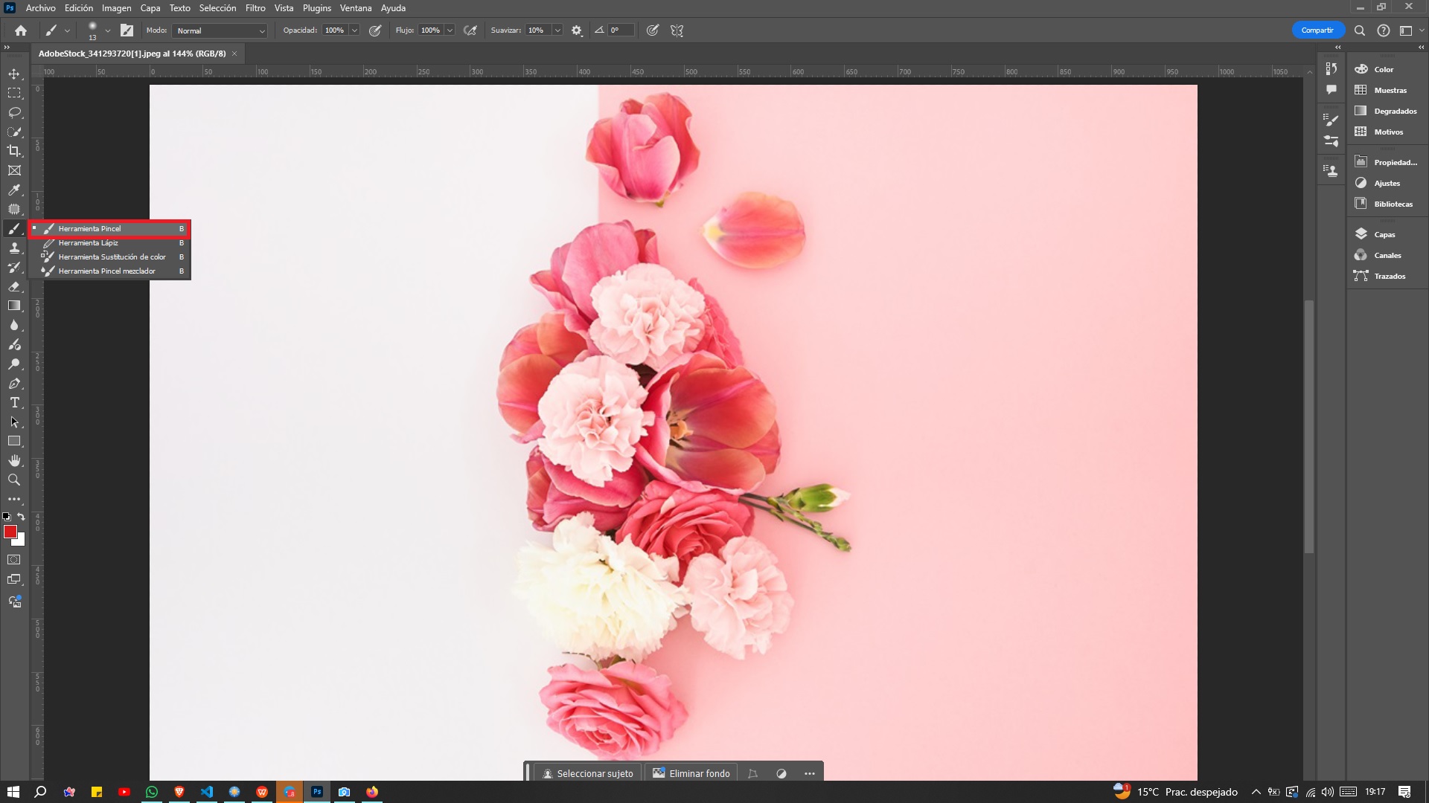Select the Eyedropper tool
1429x803 pixels.
[14, 190]
